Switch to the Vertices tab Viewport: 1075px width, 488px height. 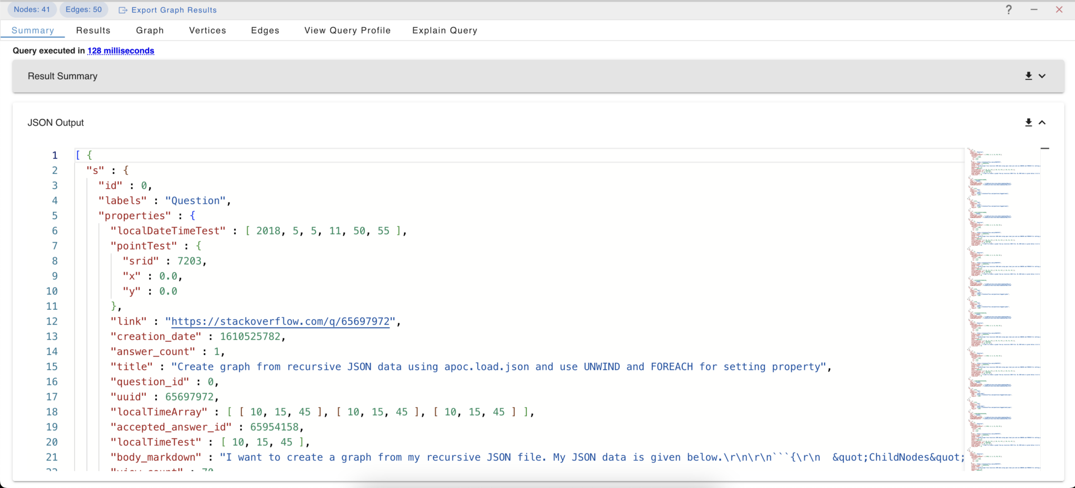point(207,30)
